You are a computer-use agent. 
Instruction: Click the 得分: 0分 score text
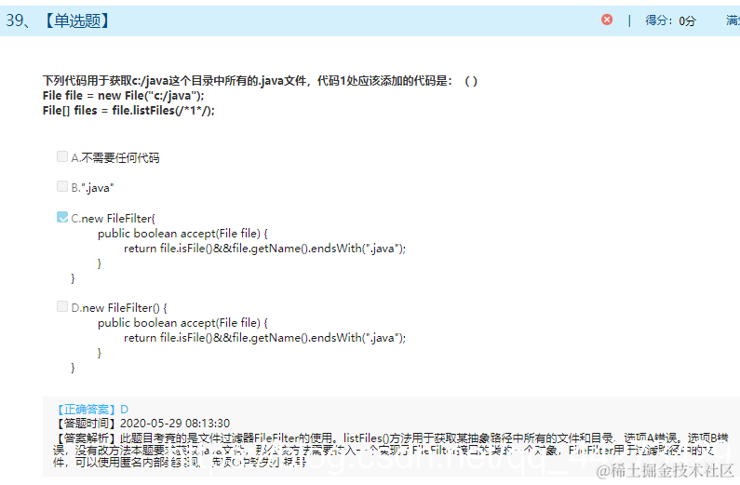click(670, 20)
